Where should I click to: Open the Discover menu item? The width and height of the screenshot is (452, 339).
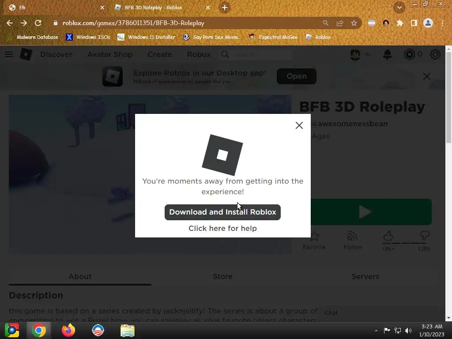(x=56, y=54)
